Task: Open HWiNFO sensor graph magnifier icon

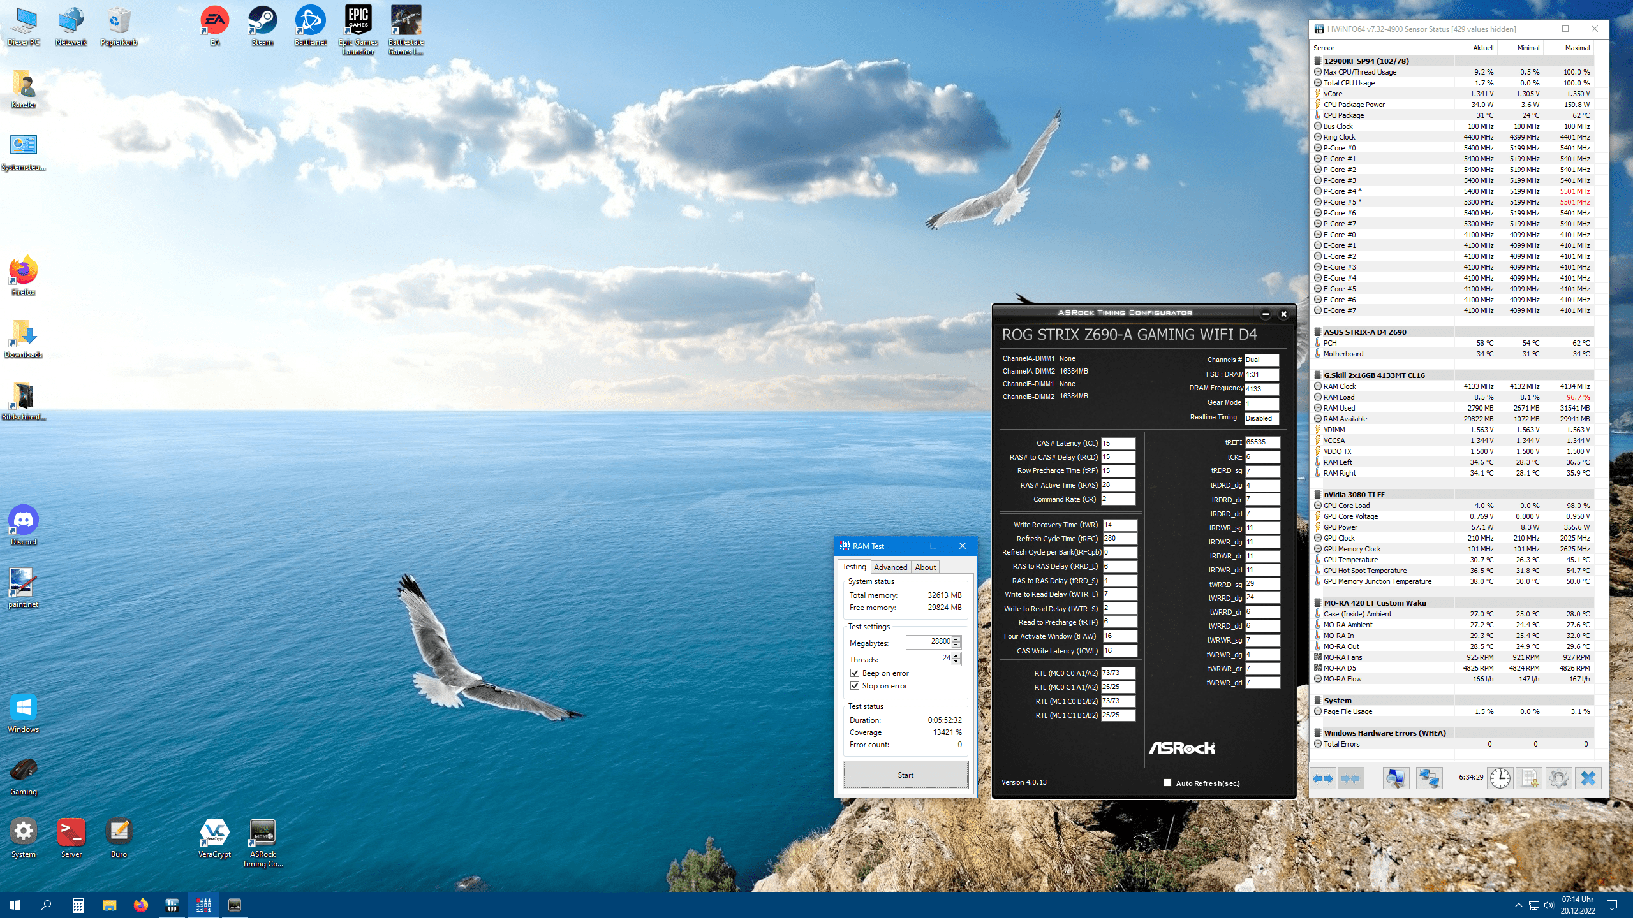Action: coord(1395,778)
